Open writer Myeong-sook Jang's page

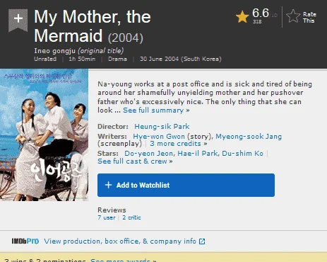pyautogui.click(x=249, y=137)
